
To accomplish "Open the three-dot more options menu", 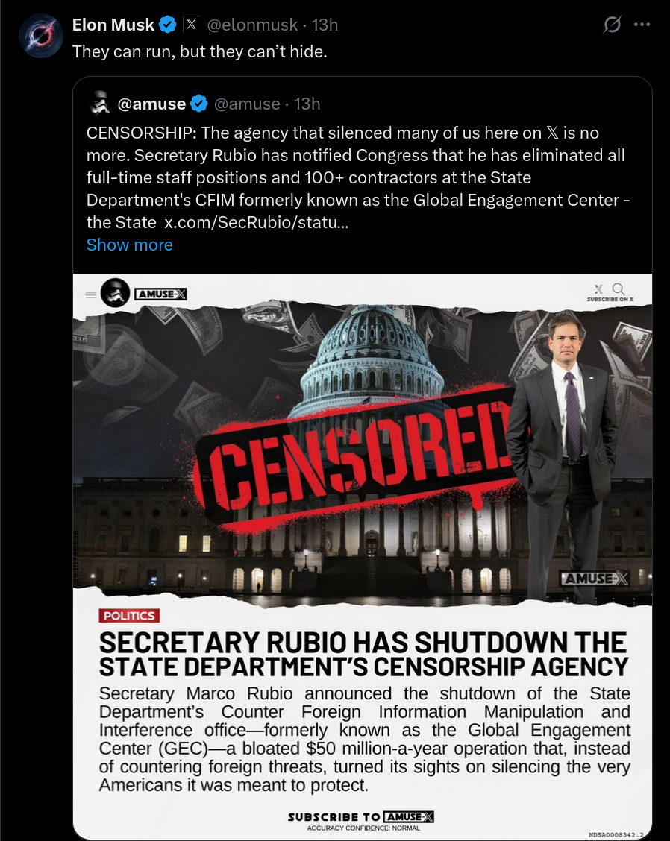I will coord(642,24).
